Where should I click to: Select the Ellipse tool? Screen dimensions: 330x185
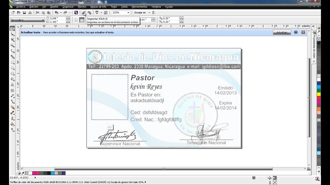[12, 68]
